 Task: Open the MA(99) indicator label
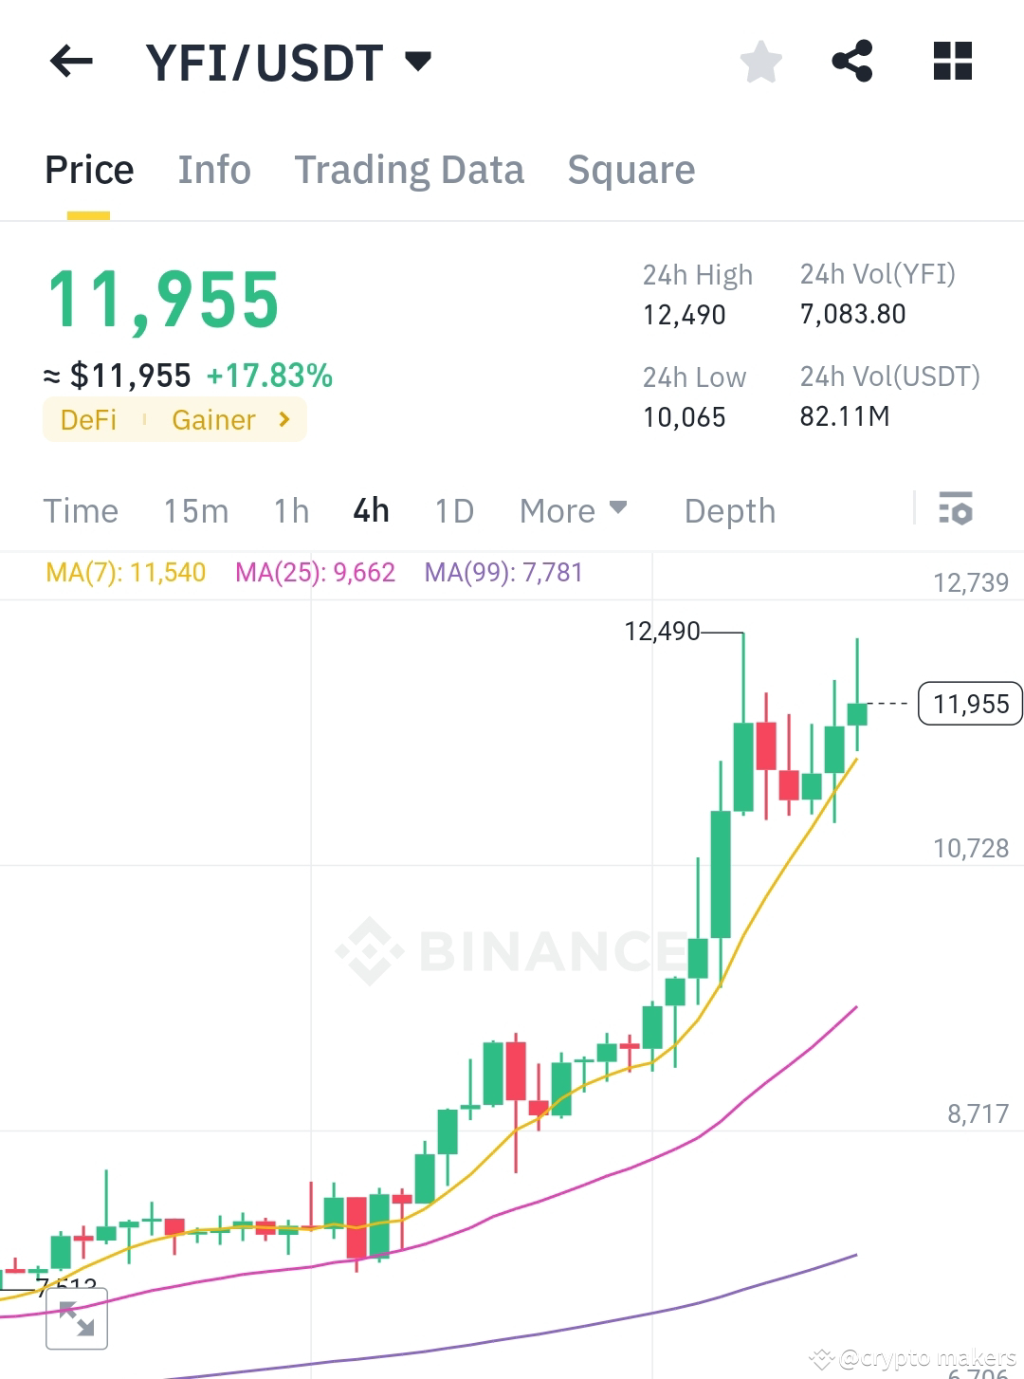[504, 573]
